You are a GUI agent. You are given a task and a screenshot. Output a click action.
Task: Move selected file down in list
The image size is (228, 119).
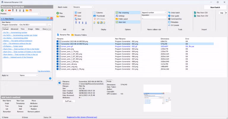(x=83, y=23)
